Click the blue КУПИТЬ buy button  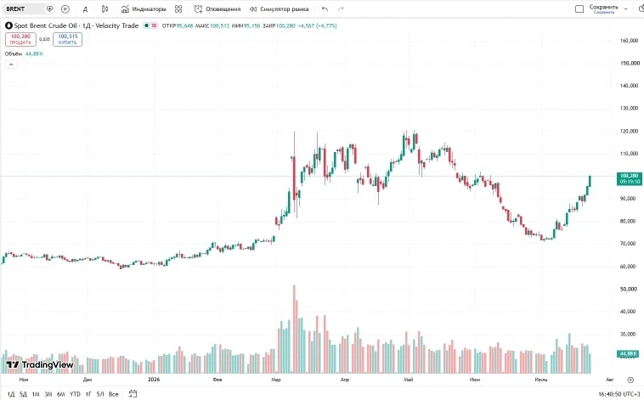click(x=67, y=39)
